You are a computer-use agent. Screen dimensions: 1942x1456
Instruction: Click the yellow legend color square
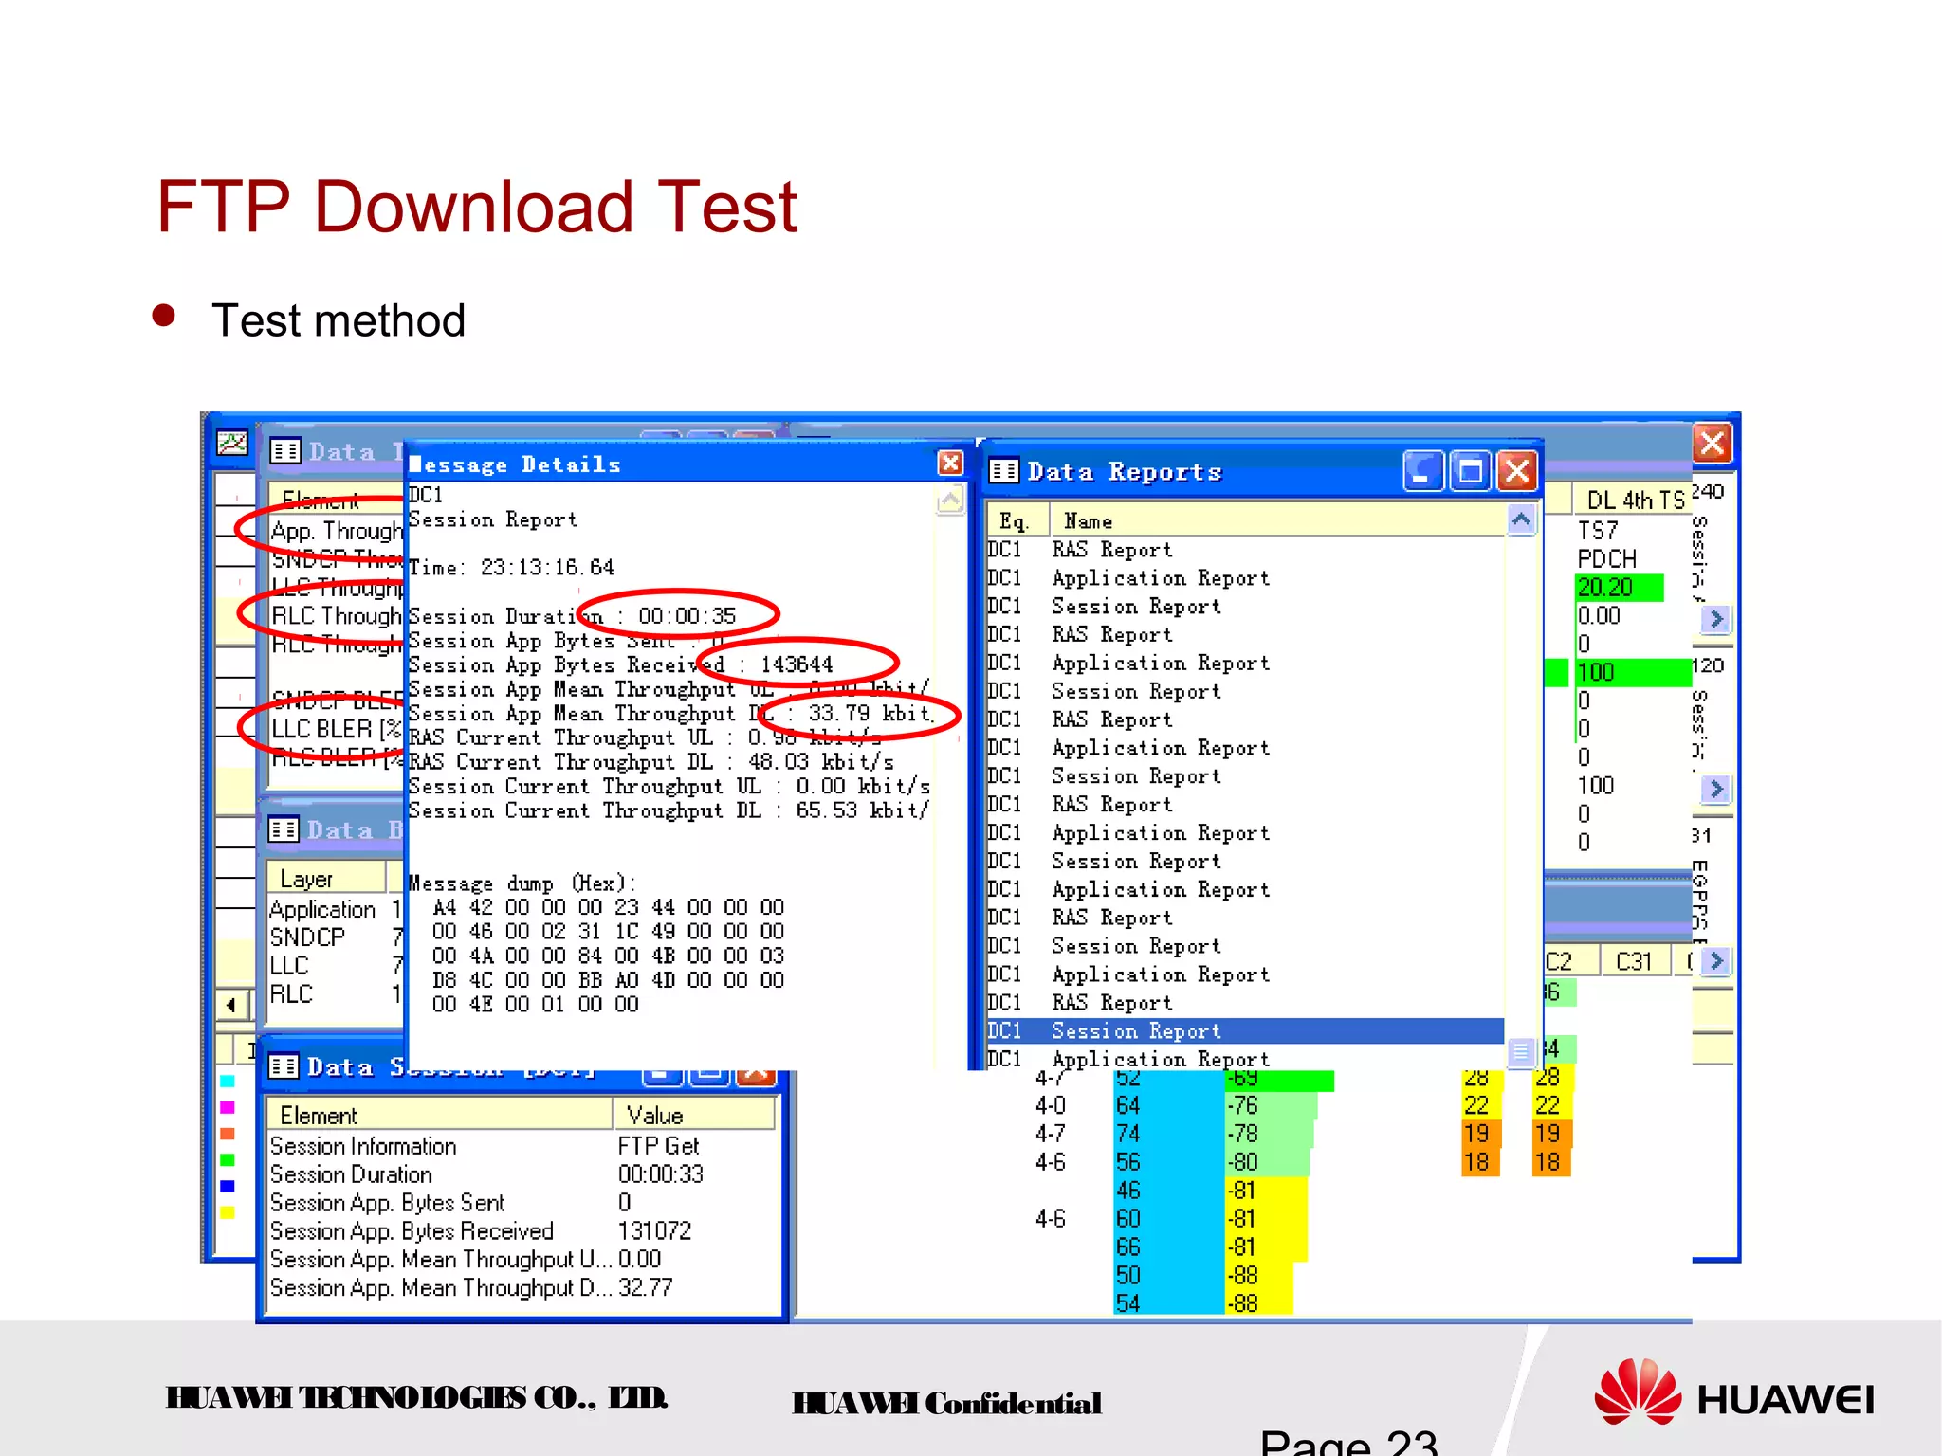228,1212
